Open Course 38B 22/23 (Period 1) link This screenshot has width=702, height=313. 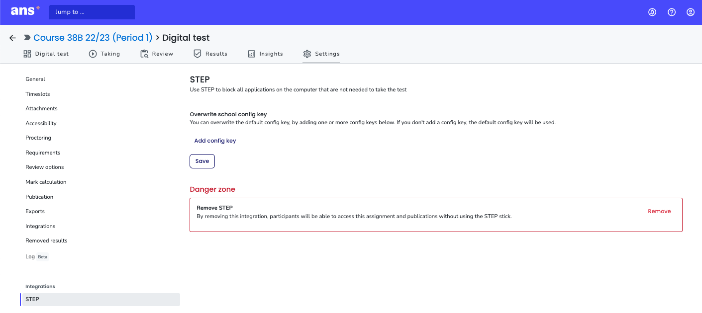click(x=93, y=38)
